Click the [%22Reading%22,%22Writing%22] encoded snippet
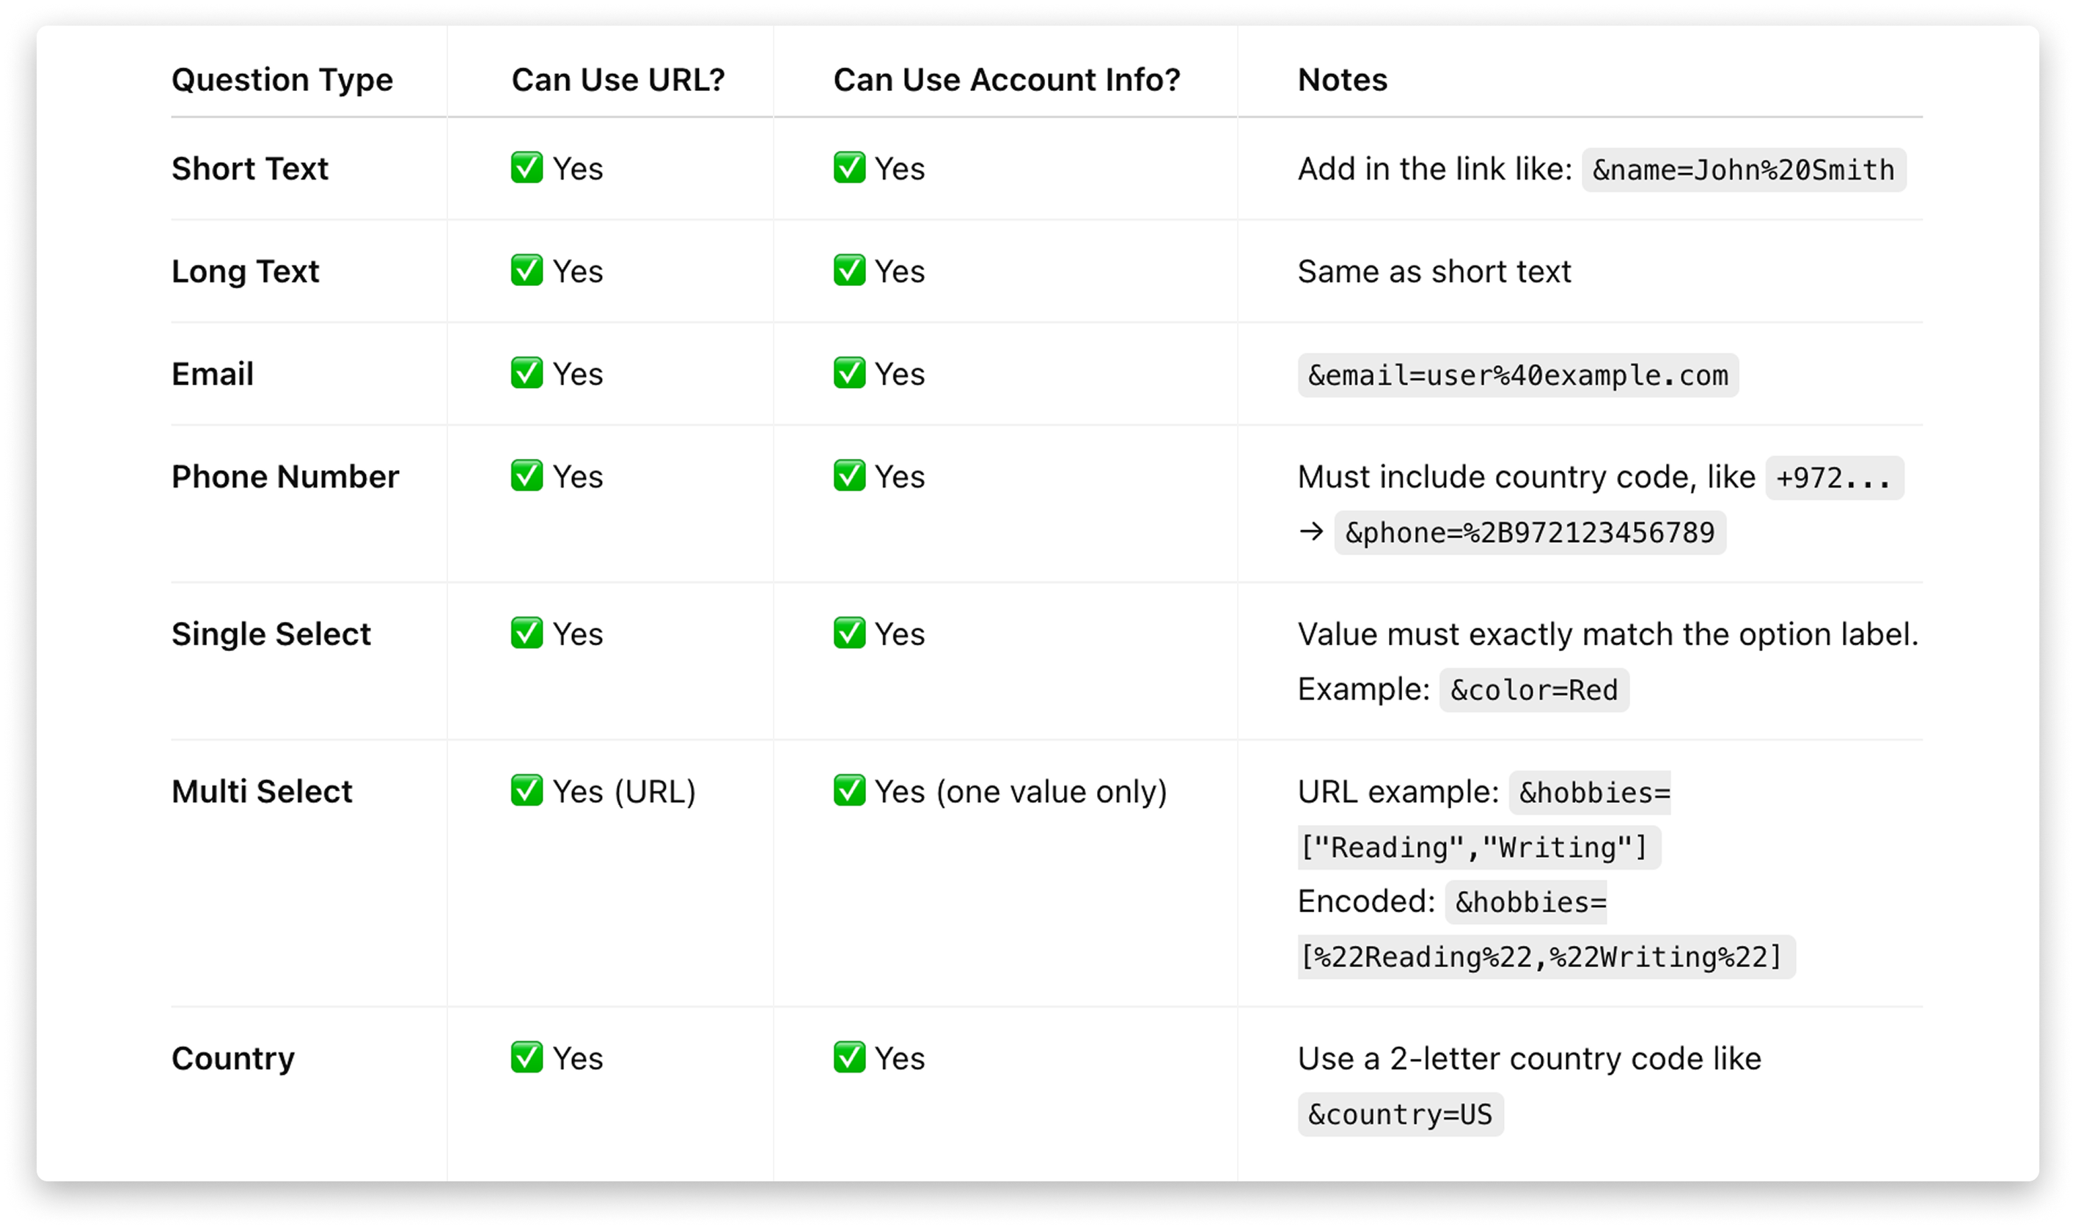The width and height of the screenshot is (2076, 1229). [x=1546, y=958]
